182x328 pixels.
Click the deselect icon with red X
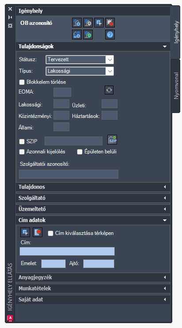[x=110, y=23]
